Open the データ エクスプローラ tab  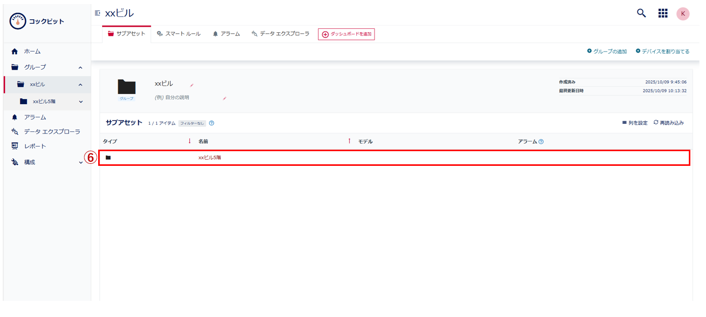coord(280,34)
